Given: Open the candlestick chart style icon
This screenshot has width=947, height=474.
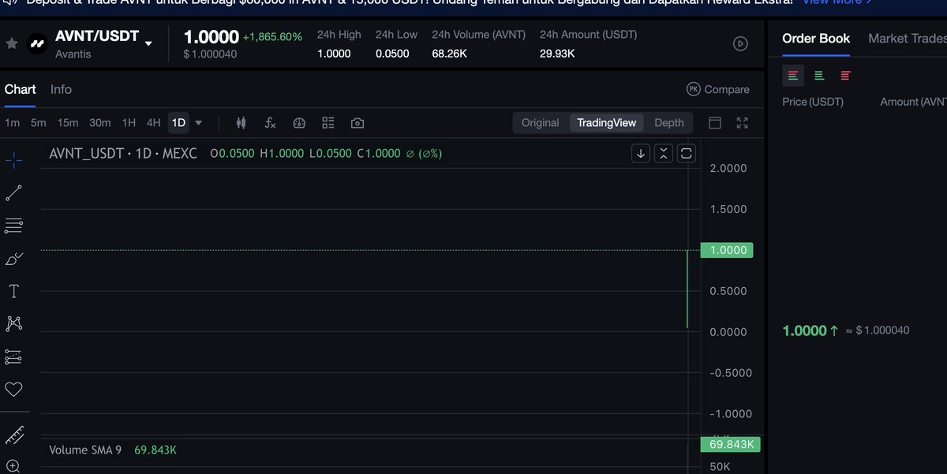Looking at the screenshot, I should coord(241,123).
